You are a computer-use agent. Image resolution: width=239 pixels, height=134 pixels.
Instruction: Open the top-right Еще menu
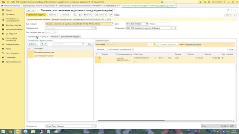coord(228,15)
